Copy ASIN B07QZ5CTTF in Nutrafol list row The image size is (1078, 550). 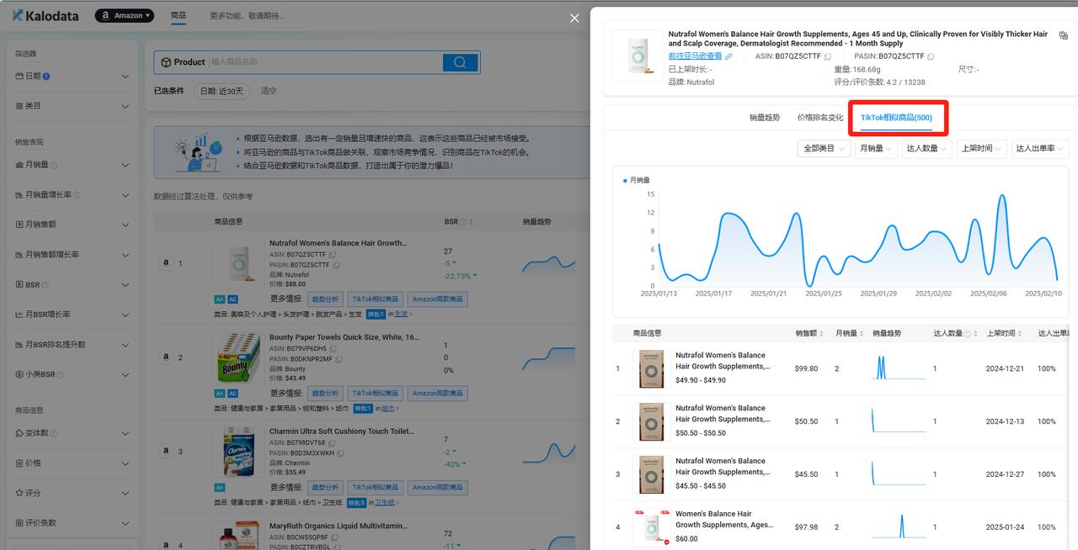pos(333,254)
